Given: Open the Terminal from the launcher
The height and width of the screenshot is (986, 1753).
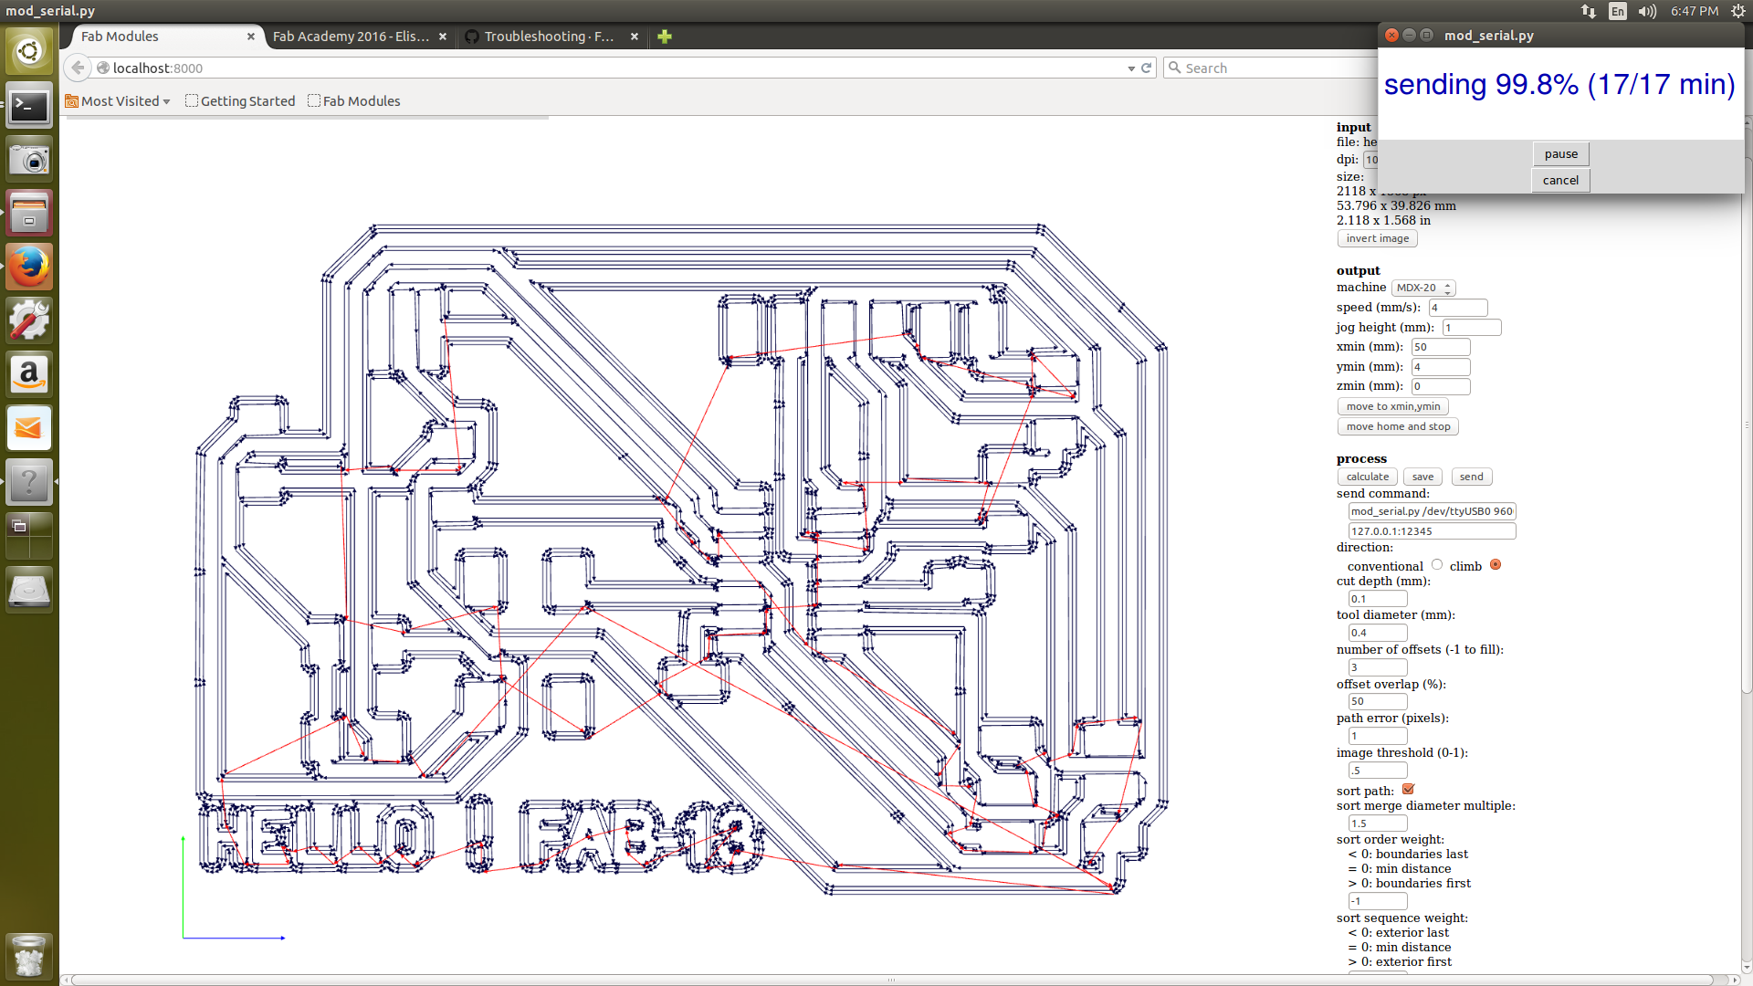Looking at the screenshot, I should coord(29,107).
